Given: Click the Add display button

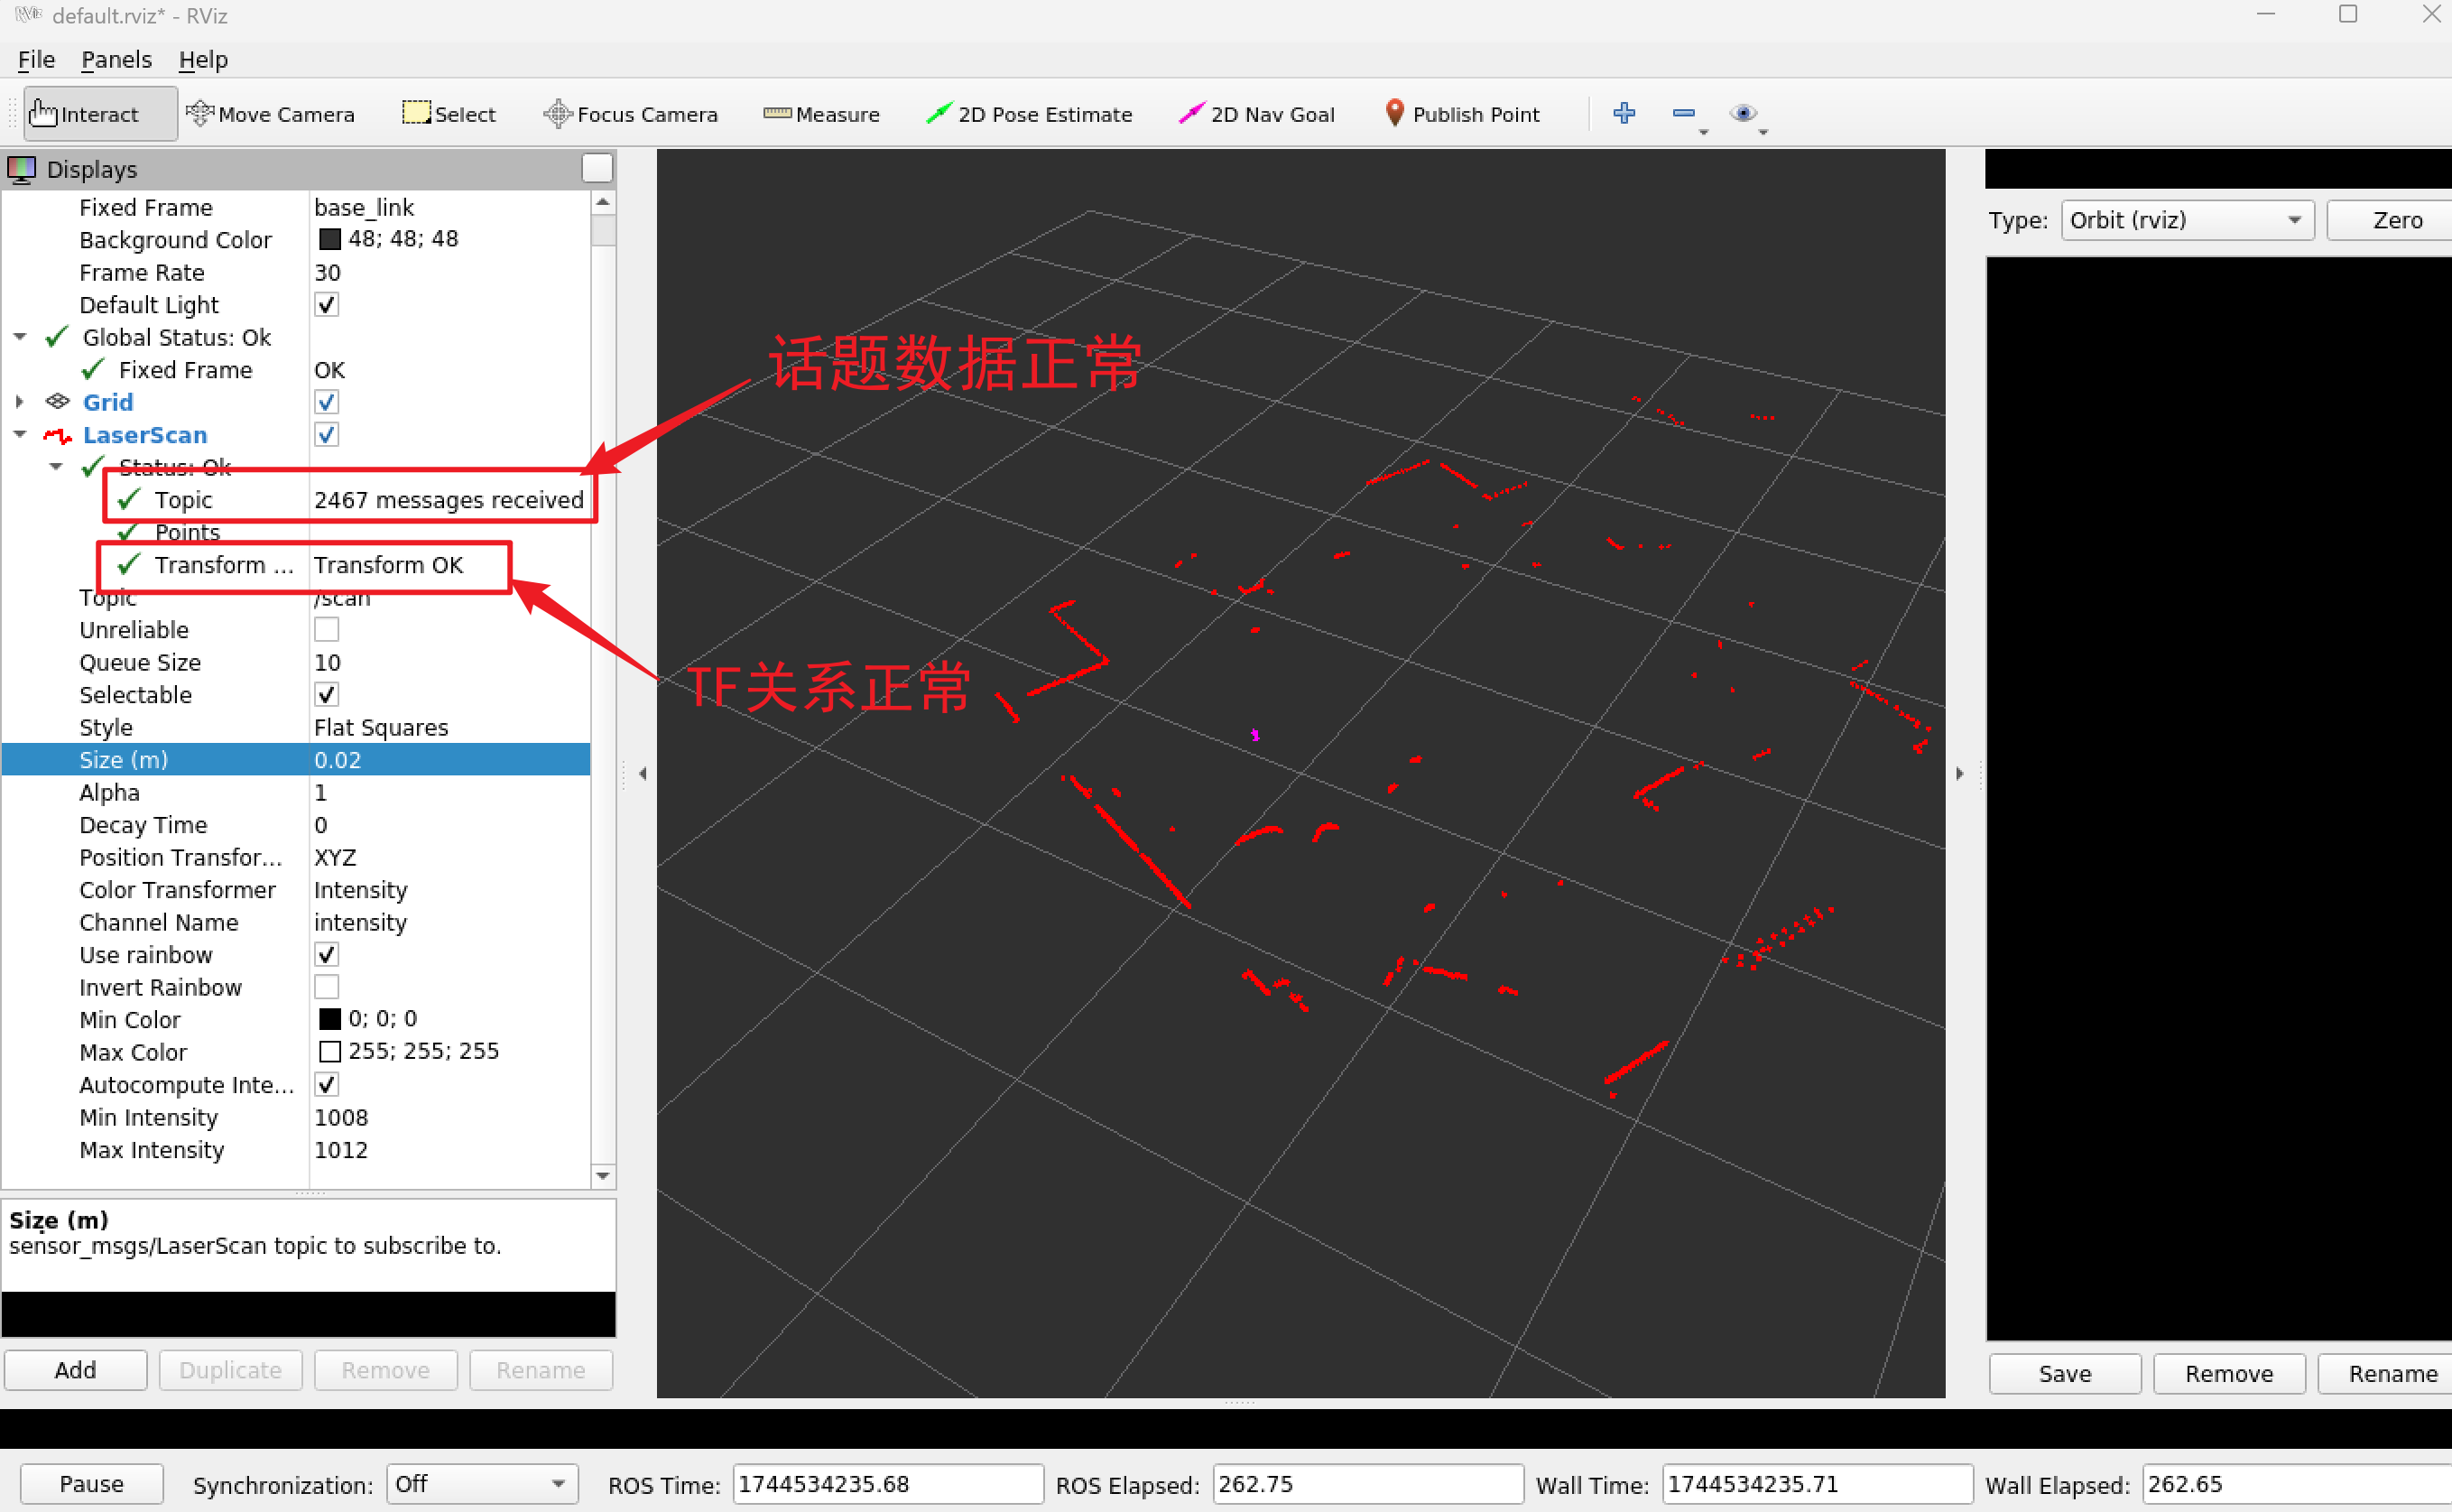Looking at the screenshot, I should tap(75, 1369).
